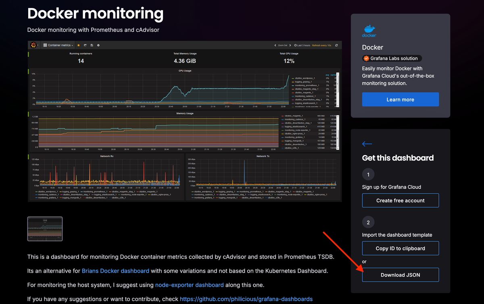484x304 pixels.
Task: Click the Total Memory Usage value 4.36 GiB
Action: click(x=185, y=61)
